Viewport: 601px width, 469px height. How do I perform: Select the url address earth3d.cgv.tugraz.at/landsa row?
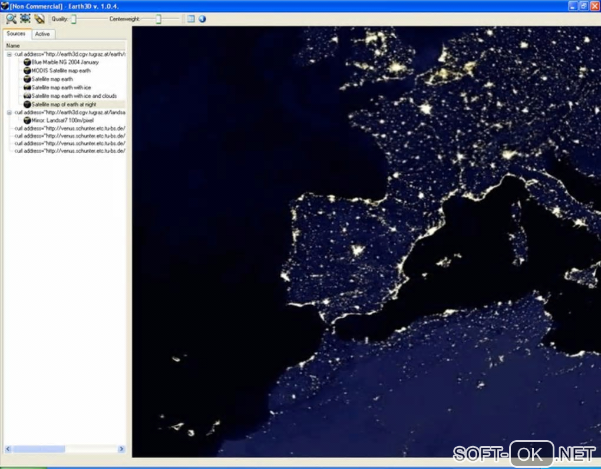click(70, 113)
